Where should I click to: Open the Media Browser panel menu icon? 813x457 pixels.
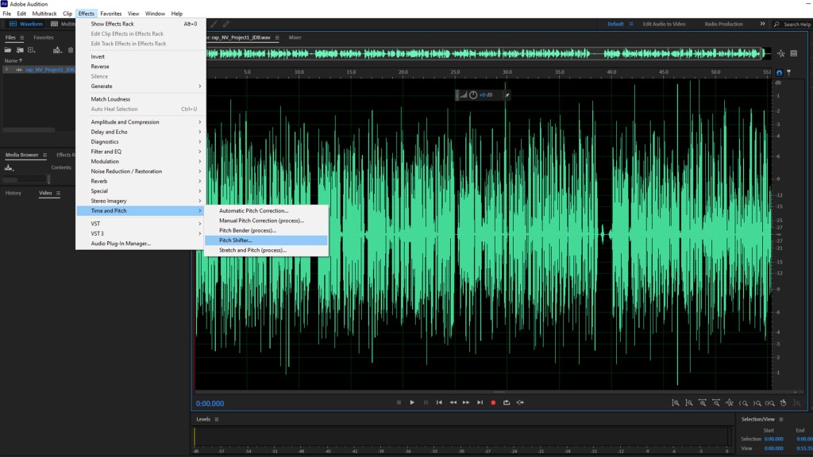pyautogui.click(x=44, y=155)
